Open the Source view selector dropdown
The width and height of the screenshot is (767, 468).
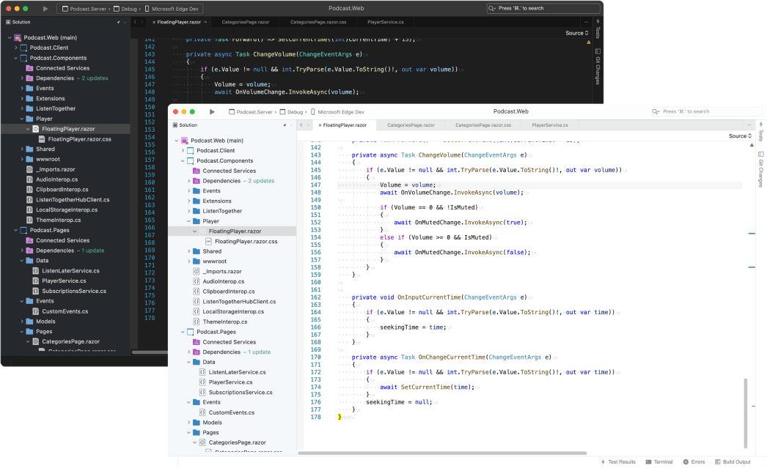click(x=739, y=135)
